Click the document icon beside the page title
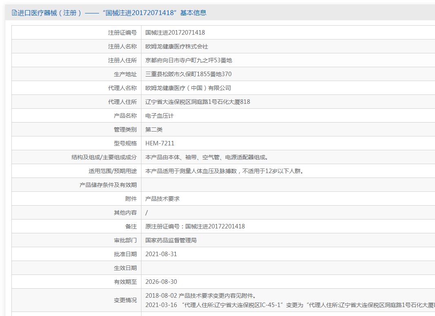The width and height of the screenshot is (435, 316). 14,13
